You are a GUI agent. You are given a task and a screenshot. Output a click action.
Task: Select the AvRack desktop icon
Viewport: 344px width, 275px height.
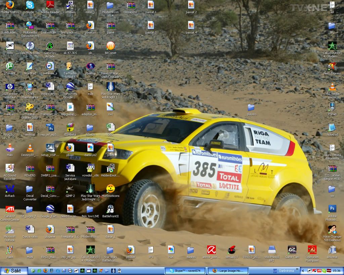pyautogui.click(x=10, y=191)
